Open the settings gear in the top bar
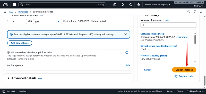 click(x=139, y=5)
